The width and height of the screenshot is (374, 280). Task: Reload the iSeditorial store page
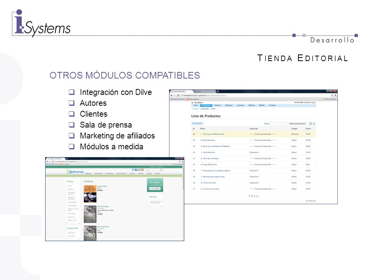tap(53, 161)
